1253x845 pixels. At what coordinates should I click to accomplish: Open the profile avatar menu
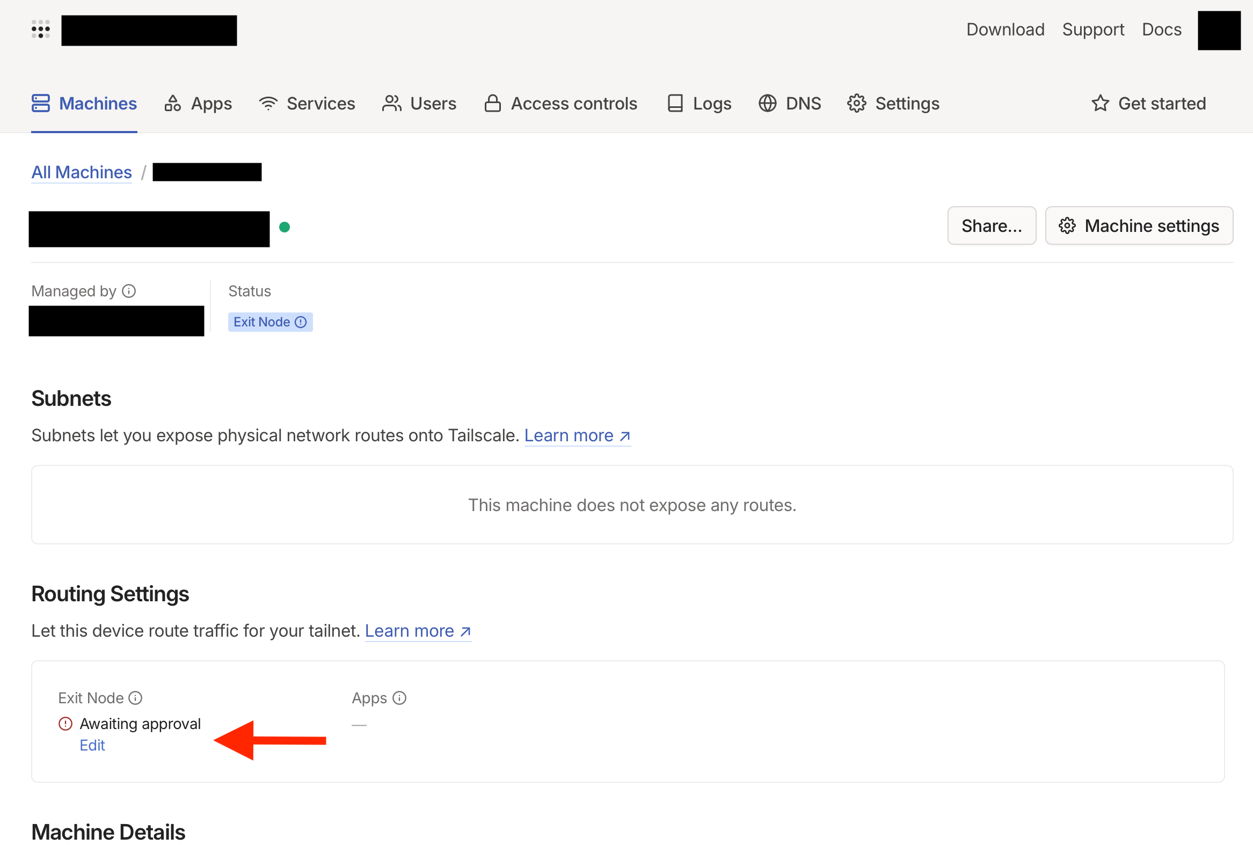(1219, 30)
